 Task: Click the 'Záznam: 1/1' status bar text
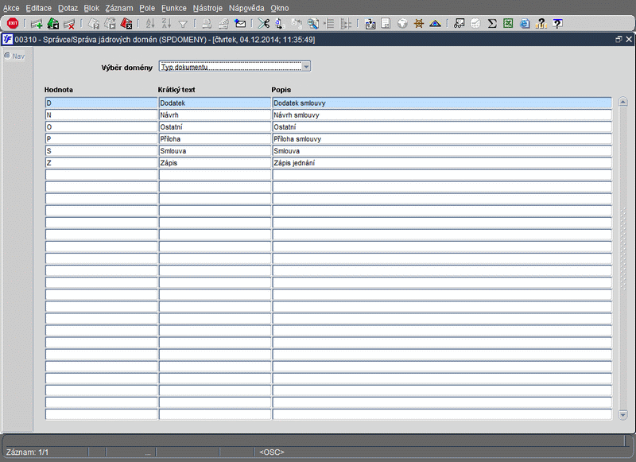tap(27, 452)
